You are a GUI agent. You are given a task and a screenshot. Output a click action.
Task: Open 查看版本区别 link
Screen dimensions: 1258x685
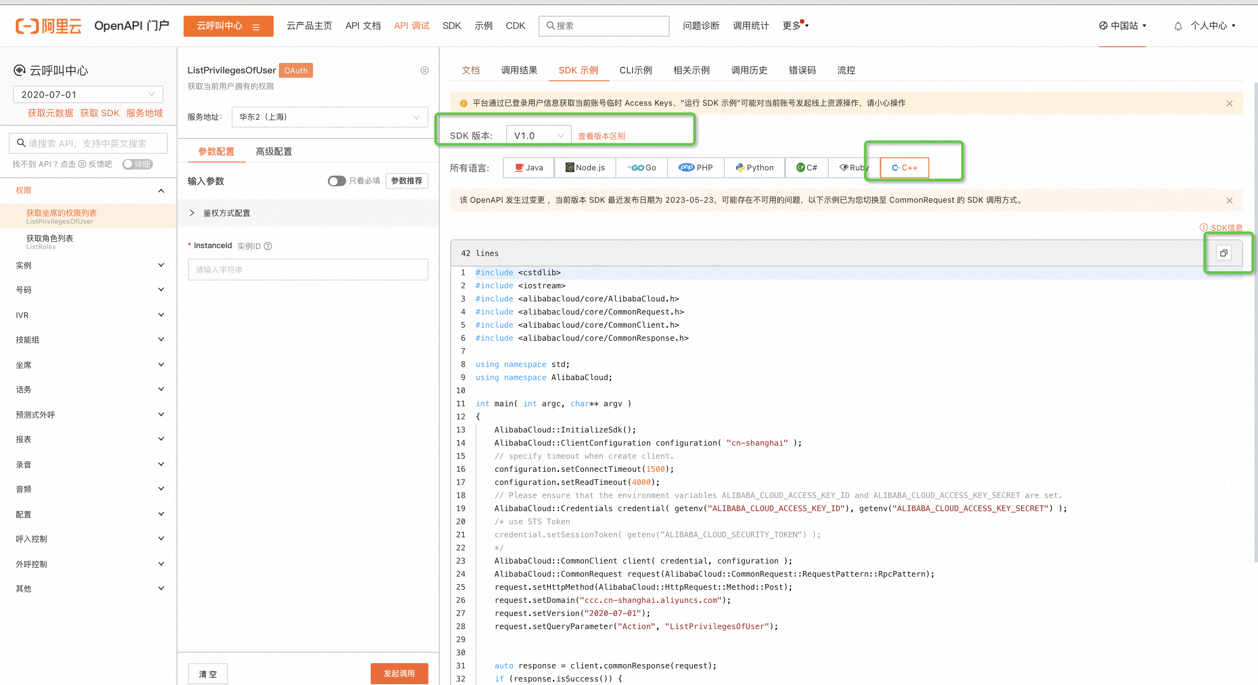pos(601,136)
